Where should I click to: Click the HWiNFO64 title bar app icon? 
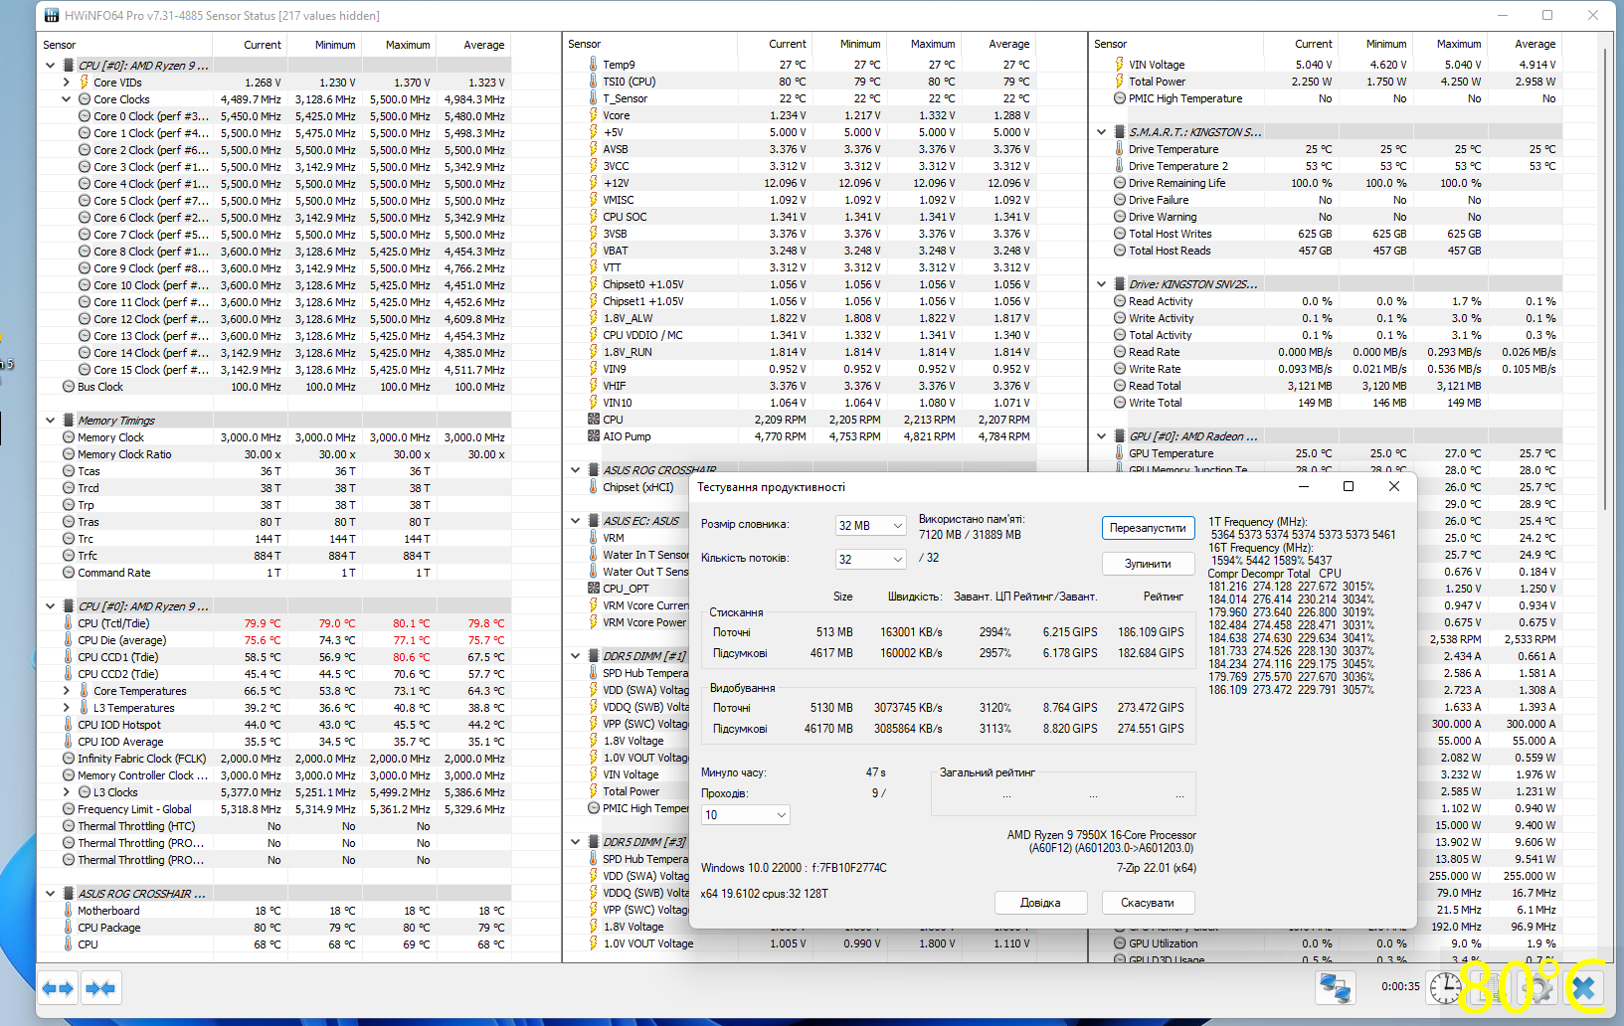coord(50,16)
